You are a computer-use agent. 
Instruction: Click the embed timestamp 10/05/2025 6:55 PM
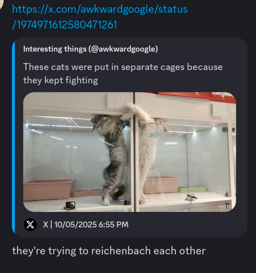click(91, 224)
